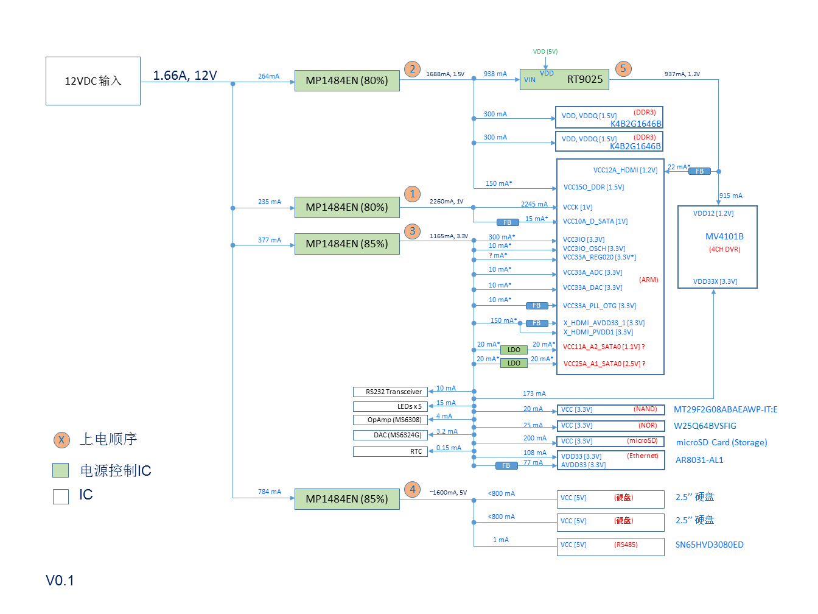Click the VCC15O_DDR [1.5V] pin label

point(593,187)
